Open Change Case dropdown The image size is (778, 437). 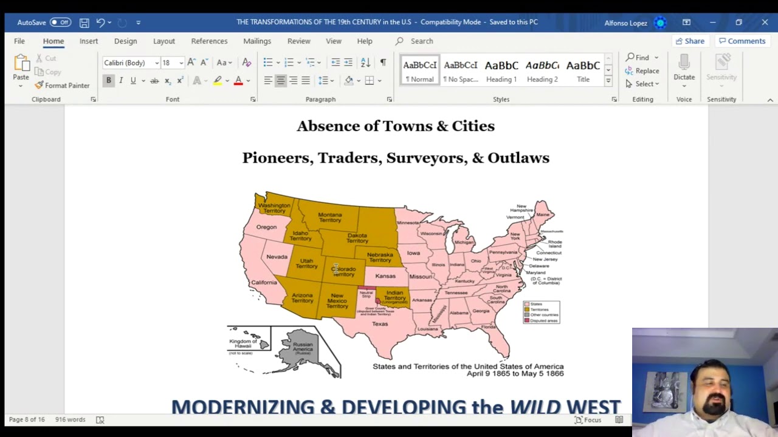224,63
